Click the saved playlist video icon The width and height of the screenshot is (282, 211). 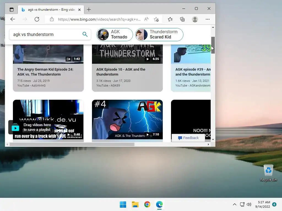coord(15,127)
